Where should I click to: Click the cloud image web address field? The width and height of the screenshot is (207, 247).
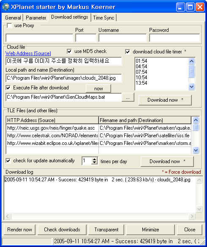64,61
